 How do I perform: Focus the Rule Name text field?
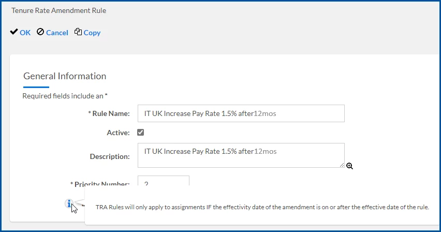[241, 113]
